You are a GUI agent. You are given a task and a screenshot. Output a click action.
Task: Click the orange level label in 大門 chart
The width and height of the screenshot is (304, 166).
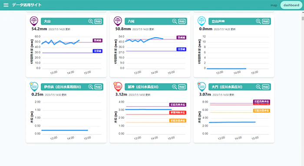tap(261, 111)
